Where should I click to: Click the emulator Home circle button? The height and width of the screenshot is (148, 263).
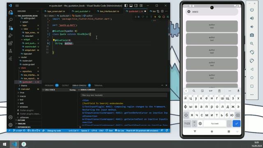pos(252,78)
